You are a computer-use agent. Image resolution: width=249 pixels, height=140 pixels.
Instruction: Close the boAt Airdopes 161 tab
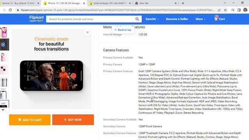tap(130, 3)
